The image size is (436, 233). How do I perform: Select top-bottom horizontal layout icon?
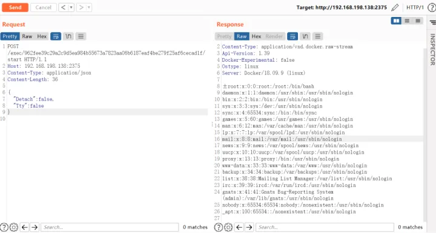click(407, 21)
